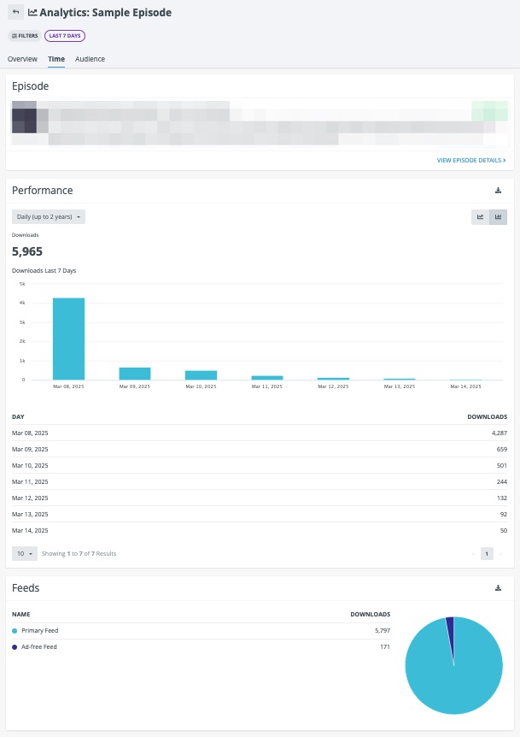Select the Time tab
520x737 pixels.
(x=56, y=59)
